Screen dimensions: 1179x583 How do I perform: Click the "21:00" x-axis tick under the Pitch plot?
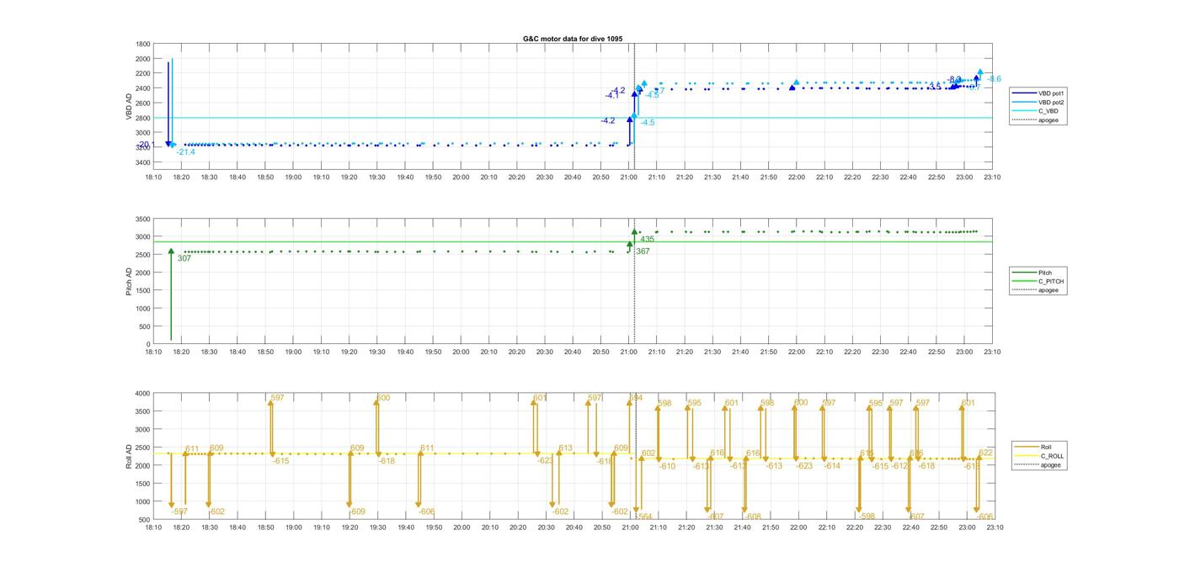(628, 352)
